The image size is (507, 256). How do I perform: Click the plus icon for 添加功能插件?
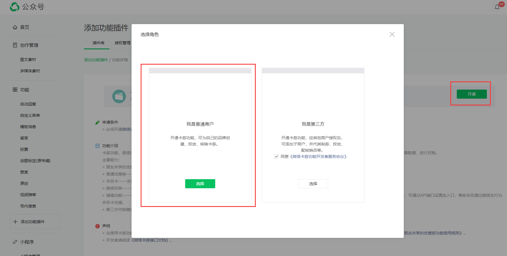tap(15, 222)
